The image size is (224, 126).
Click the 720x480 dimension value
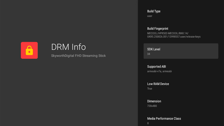click(152, 106)
